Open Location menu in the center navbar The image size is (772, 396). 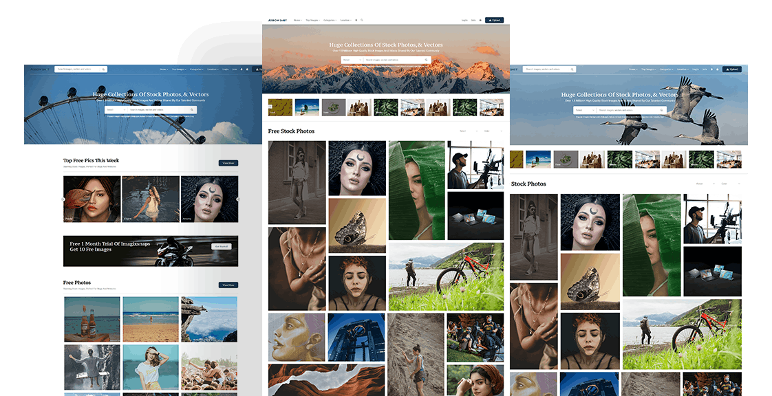[345, 21]
